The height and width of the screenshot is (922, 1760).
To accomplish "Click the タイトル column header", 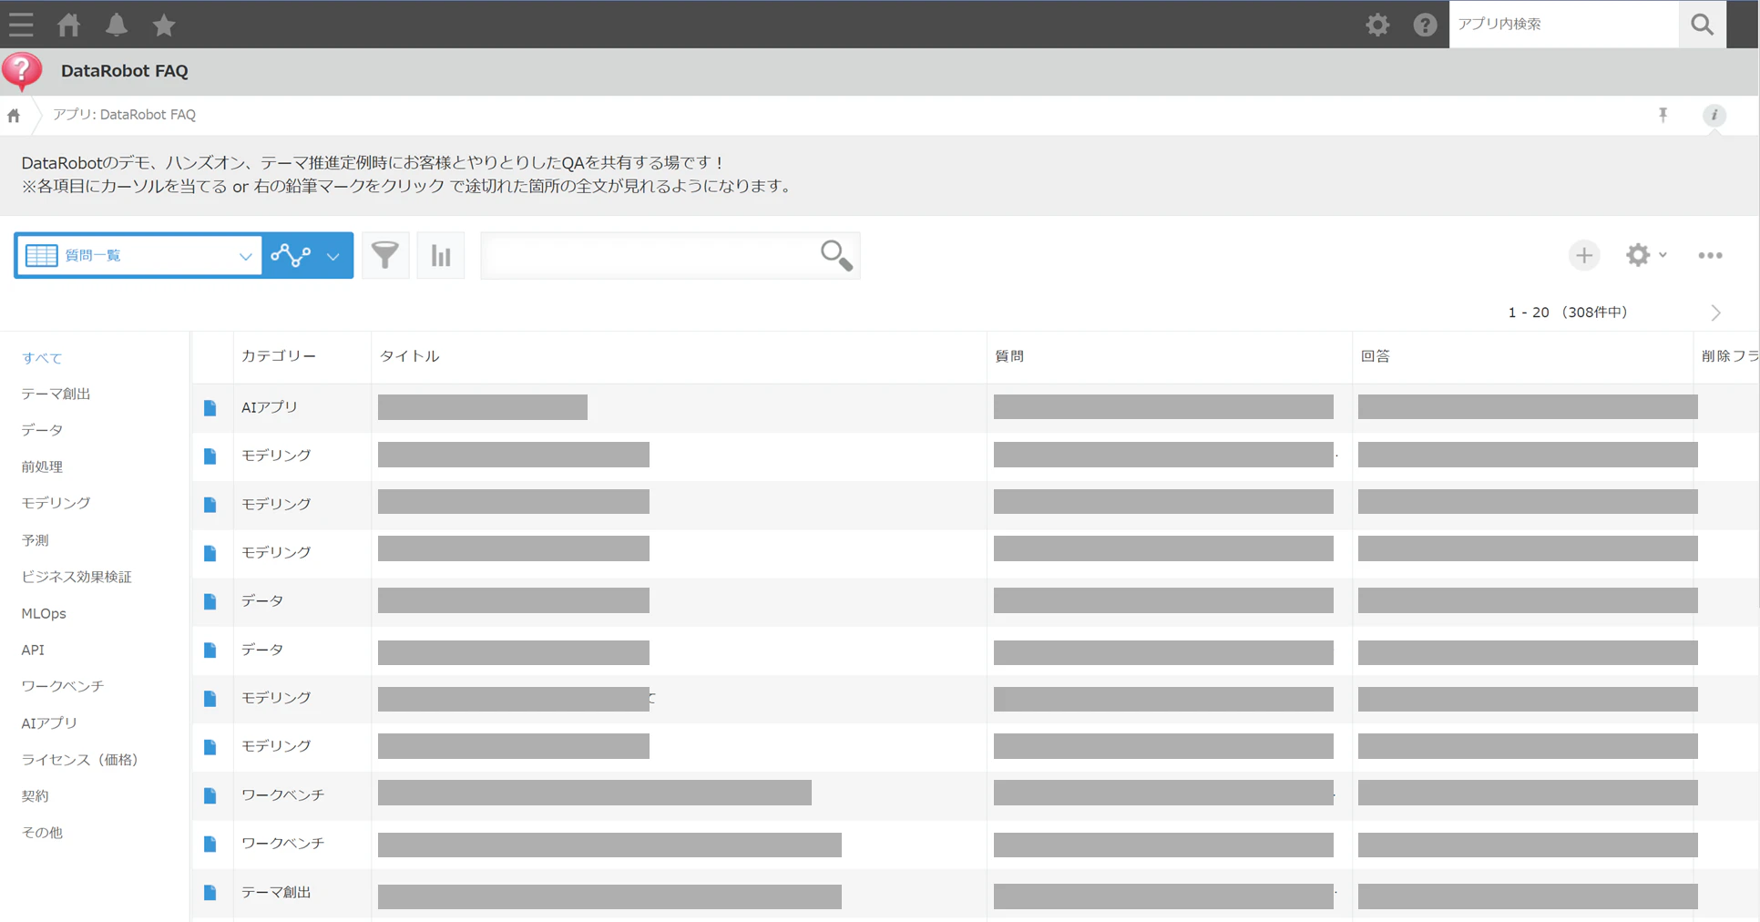I will coord(410,356).
